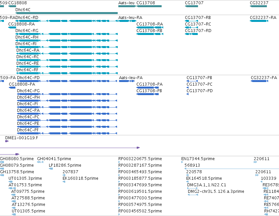Click protein label Dhc64C-PH
Image resolution: width=279 pixels, height=216 pixels.
point(28,97)
